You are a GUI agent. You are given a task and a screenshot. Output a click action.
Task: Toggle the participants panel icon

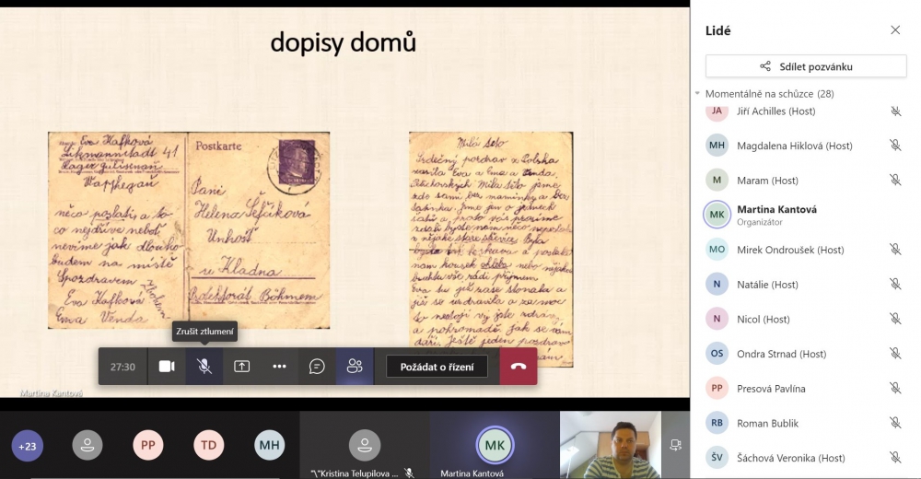click(x=355, y=367)
